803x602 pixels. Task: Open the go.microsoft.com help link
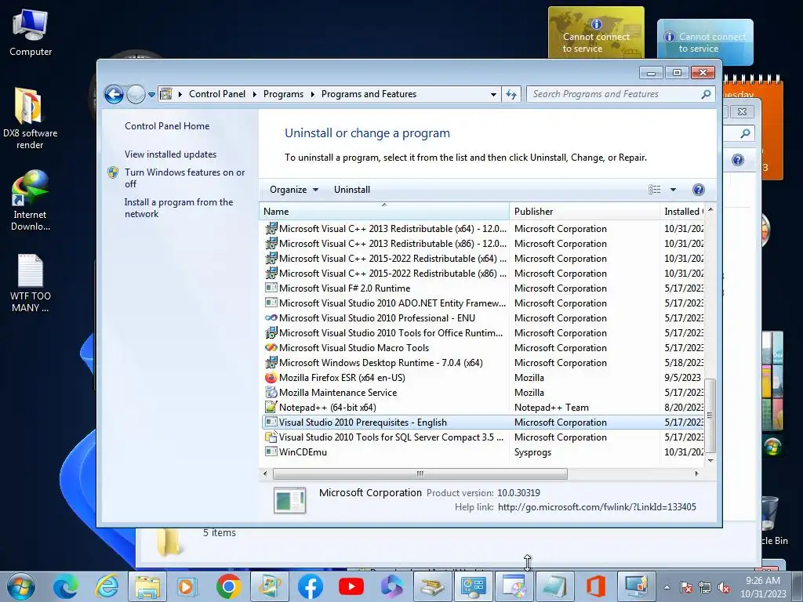pos(597,507)
